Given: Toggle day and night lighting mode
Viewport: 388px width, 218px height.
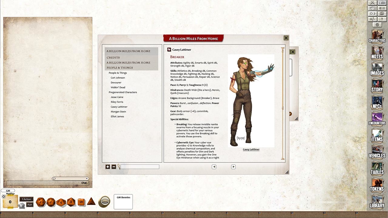Looking at the screenshot, I should (372, 13).
